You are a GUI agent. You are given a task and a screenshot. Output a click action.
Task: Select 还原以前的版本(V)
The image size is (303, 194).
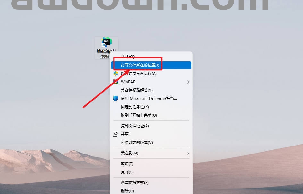tap(151, 143)
